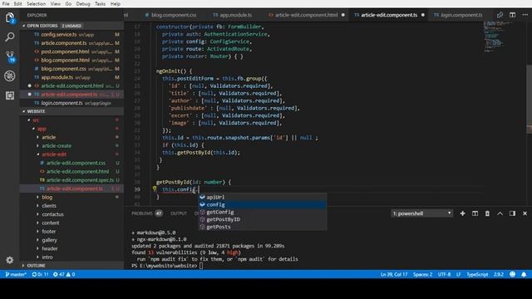Expand the blog folder

[x=71, y=197]
